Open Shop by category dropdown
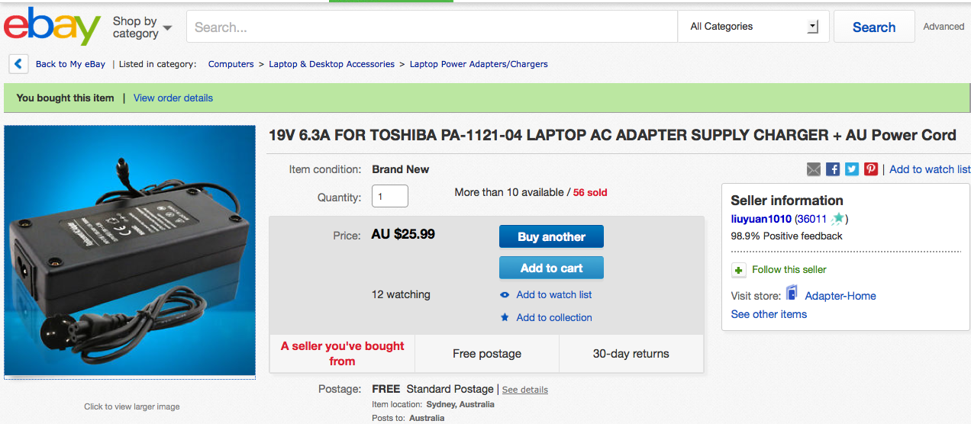Viewport: 971px width, 424px height. (x=142, y=27)
